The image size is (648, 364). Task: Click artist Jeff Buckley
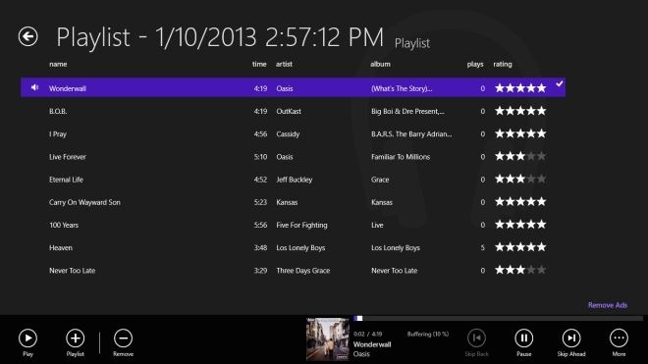295,180
